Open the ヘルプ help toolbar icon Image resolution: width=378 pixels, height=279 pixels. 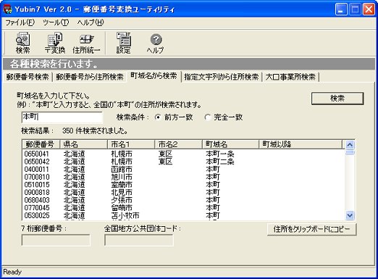[155, 43]
